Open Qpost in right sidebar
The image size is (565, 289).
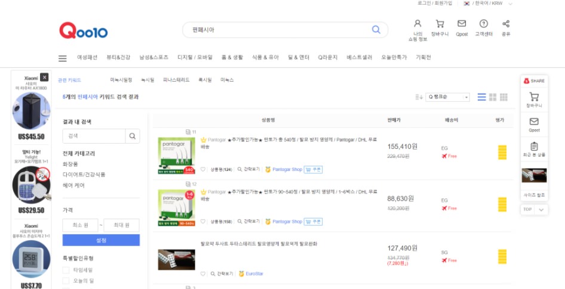[x=534, y=125]
